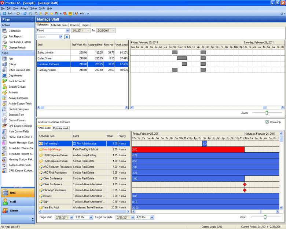Select CPE Course Sponsors item
This screenshot has height=229, width=286.
click(x=21, y=126)
